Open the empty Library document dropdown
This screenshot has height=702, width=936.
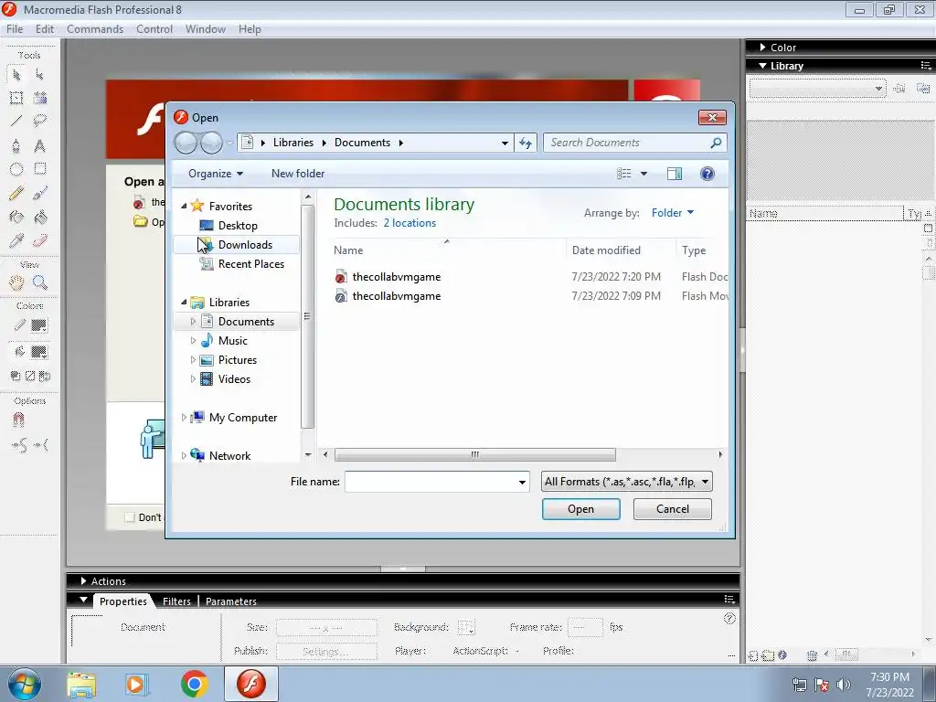[x=817, y=89]
